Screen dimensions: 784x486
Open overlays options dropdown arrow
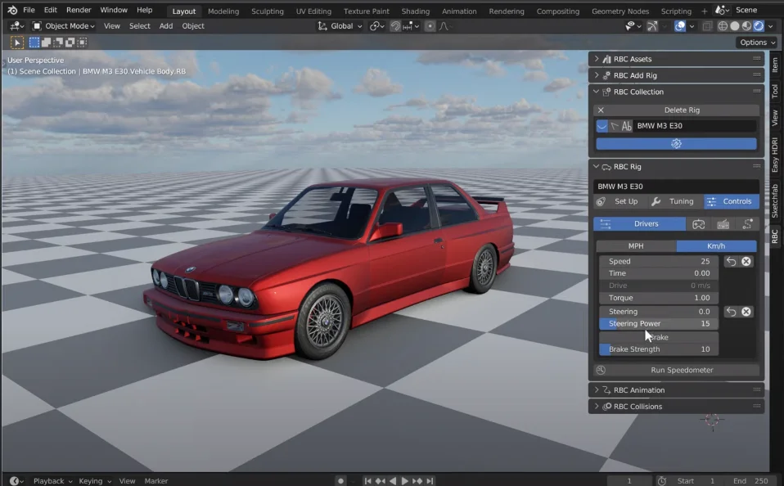(x=692, y=26)
